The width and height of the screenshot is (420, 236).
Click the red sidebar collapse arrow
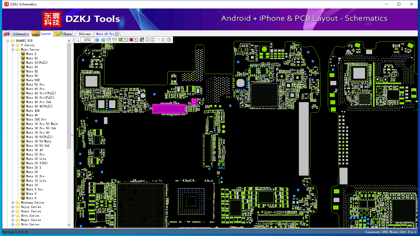click(72, 135)
